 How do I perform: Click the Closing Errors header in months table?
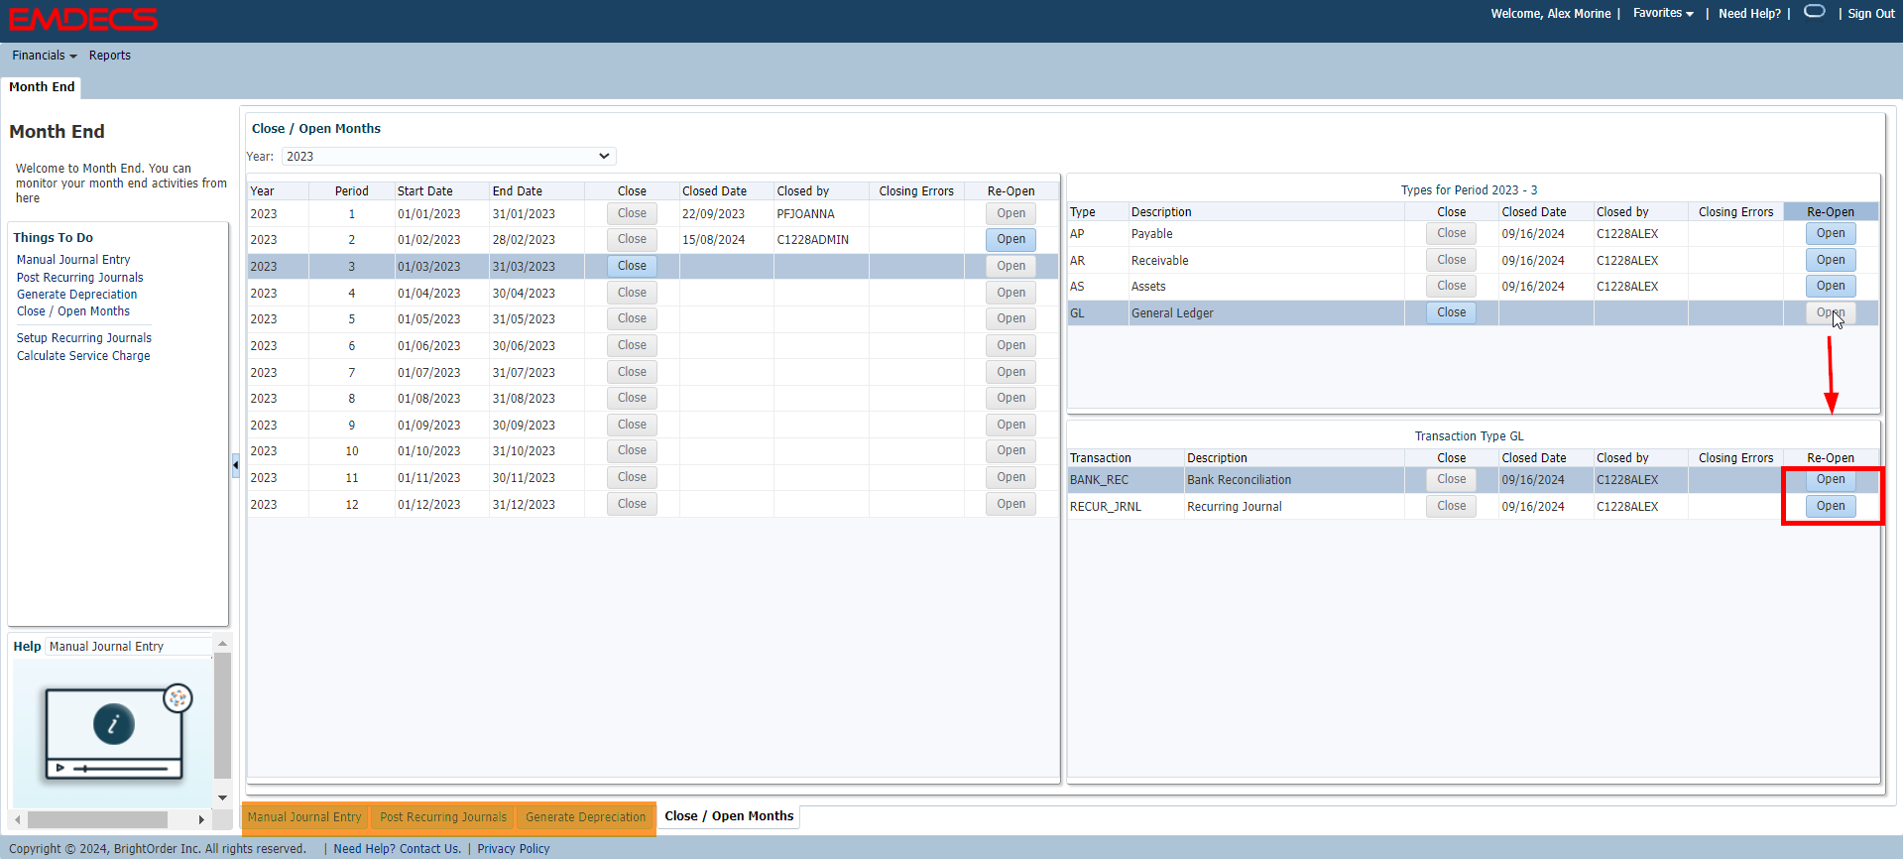pos(916,191)
